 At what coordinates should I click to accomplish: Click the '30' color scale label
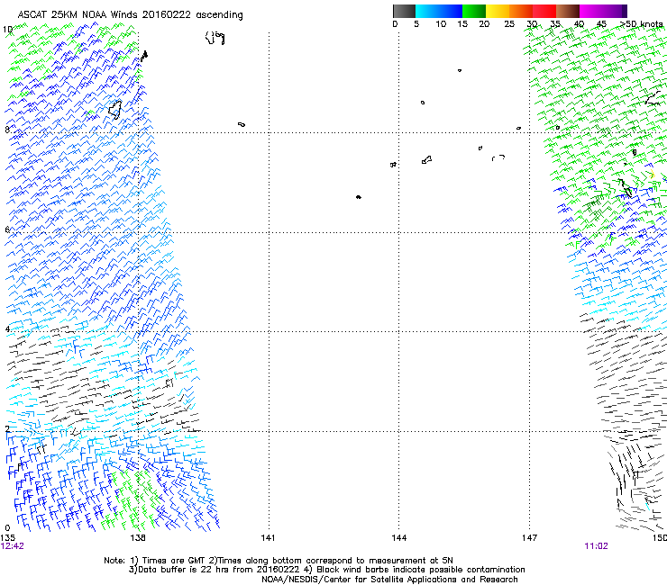pos(532,24)
